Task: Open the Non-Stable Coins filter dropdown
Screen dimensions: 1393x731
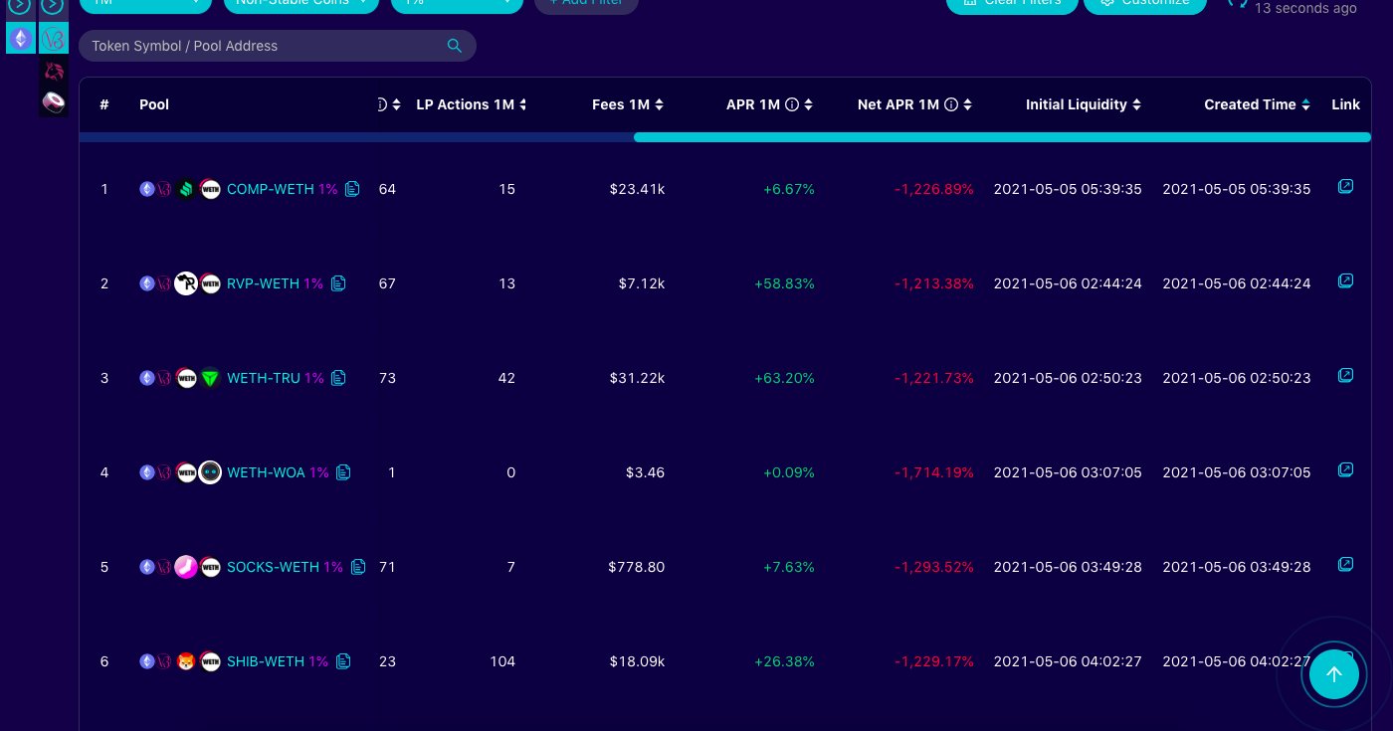Action: [x=301, y=3]
